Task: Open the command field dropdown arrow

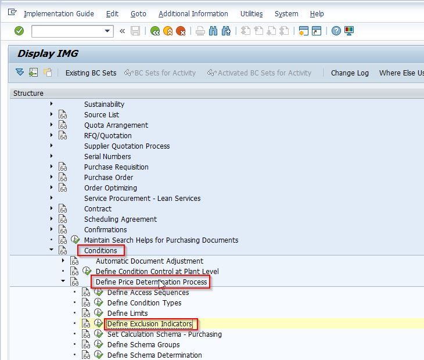Action: tap(107, 31)
